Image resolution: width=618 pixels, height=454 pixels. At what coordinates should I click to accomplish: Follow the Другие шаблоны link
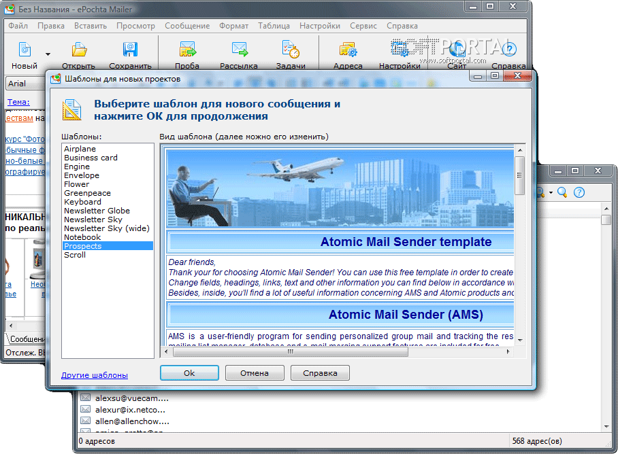tap(94, 375)
